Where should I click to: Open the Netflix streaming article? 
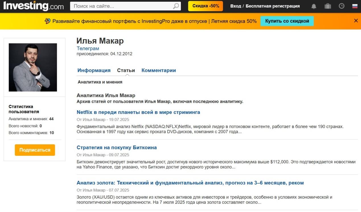tap(138, 112)
